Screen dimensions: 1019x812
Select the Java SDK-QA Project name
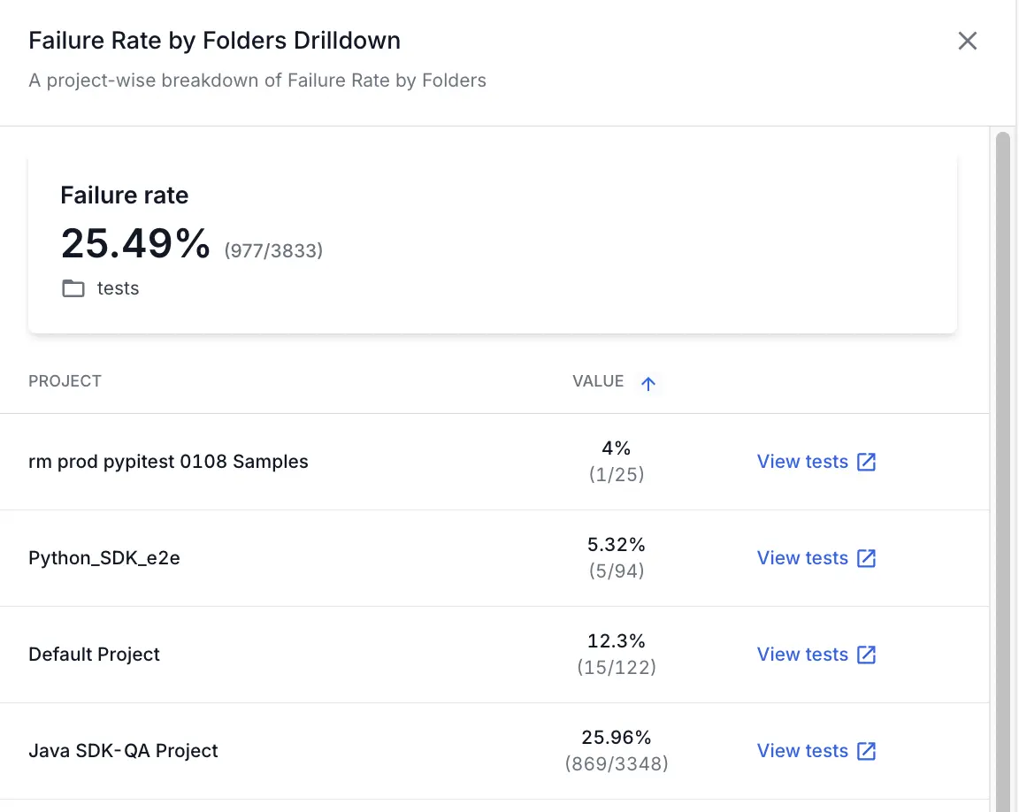(x=123, y=751)
